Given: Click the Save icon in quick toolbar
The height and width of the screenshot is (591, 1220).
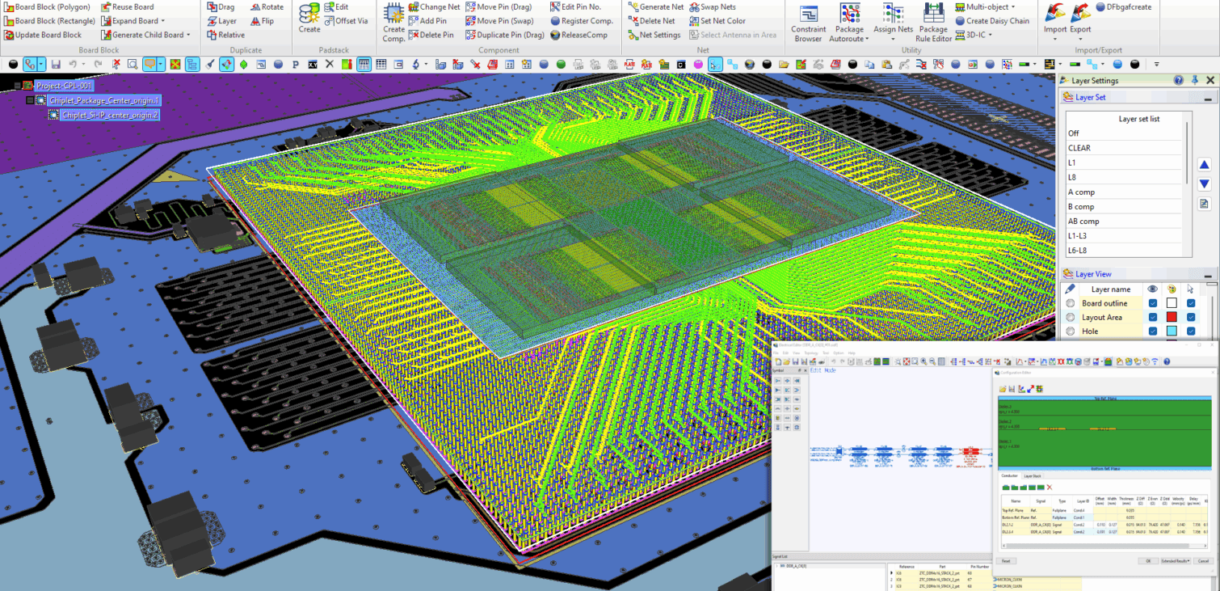Looking at the screenshot, I should tap(56, 64).
